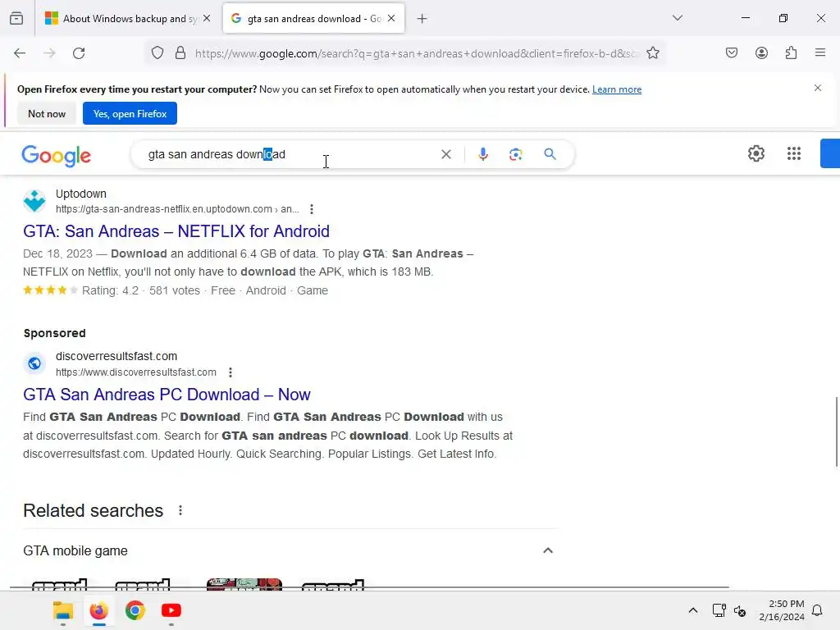The height and width of the screenshot is (630, 840).
Task: Open clock and date 2:50 PM
Action: 782,610
